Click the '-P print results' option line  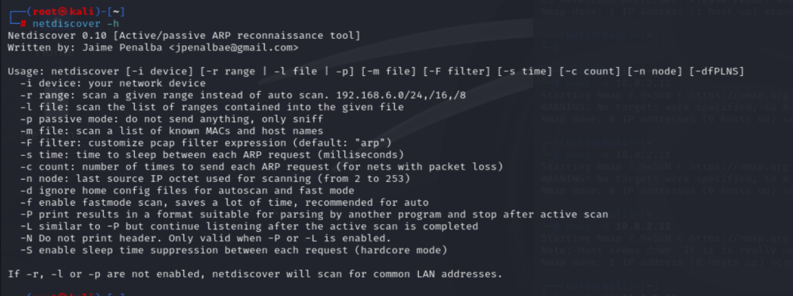(x=314, y=214)
